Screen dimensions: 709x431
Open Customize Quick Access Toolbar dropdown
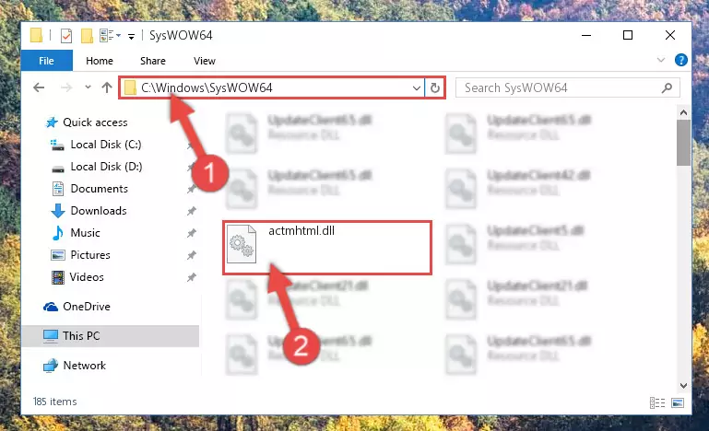point(131,36)
